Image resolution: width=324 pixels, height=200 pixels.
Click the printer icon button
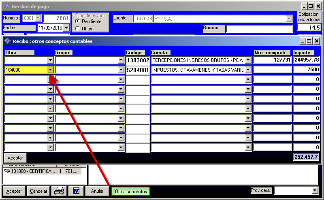(60, 191)
